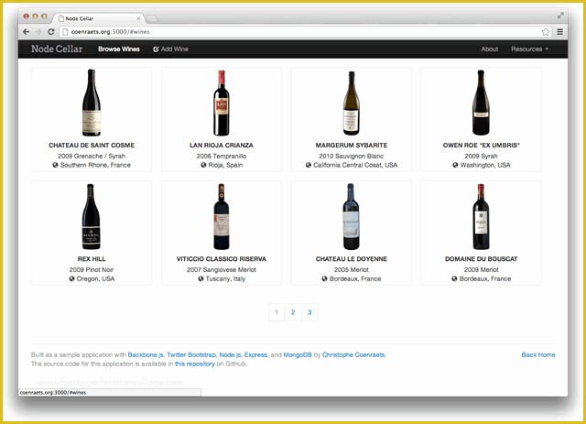Open Chateau de Saint Cosme bottle image

coord(92,103)
